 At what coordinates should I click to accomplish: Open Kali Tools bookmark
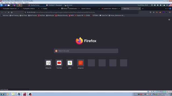[x=23, y=15]
